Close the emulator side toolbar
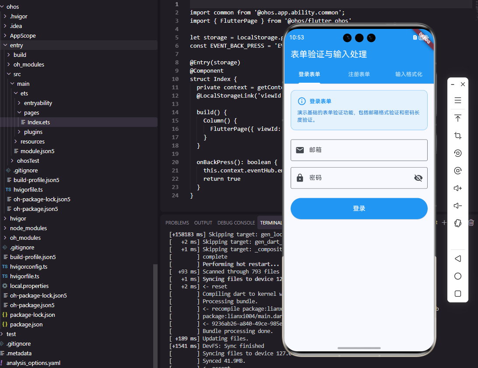Screen dimensions: 478x368 point(463,84)
